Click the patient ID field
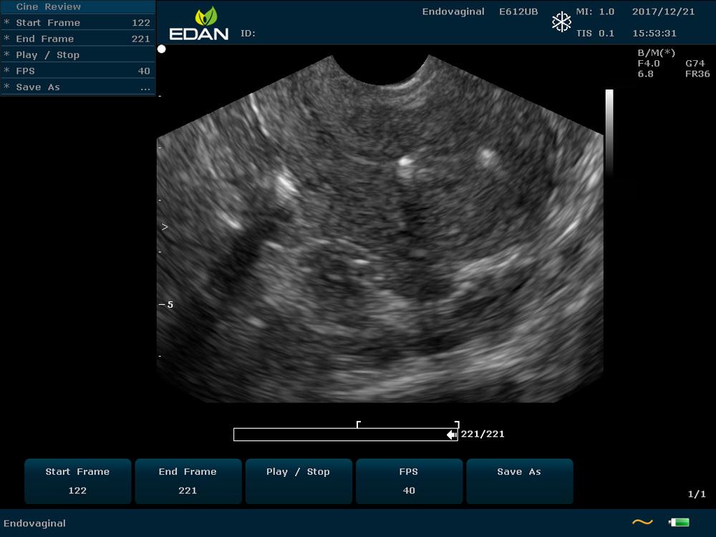 point(248,34)
